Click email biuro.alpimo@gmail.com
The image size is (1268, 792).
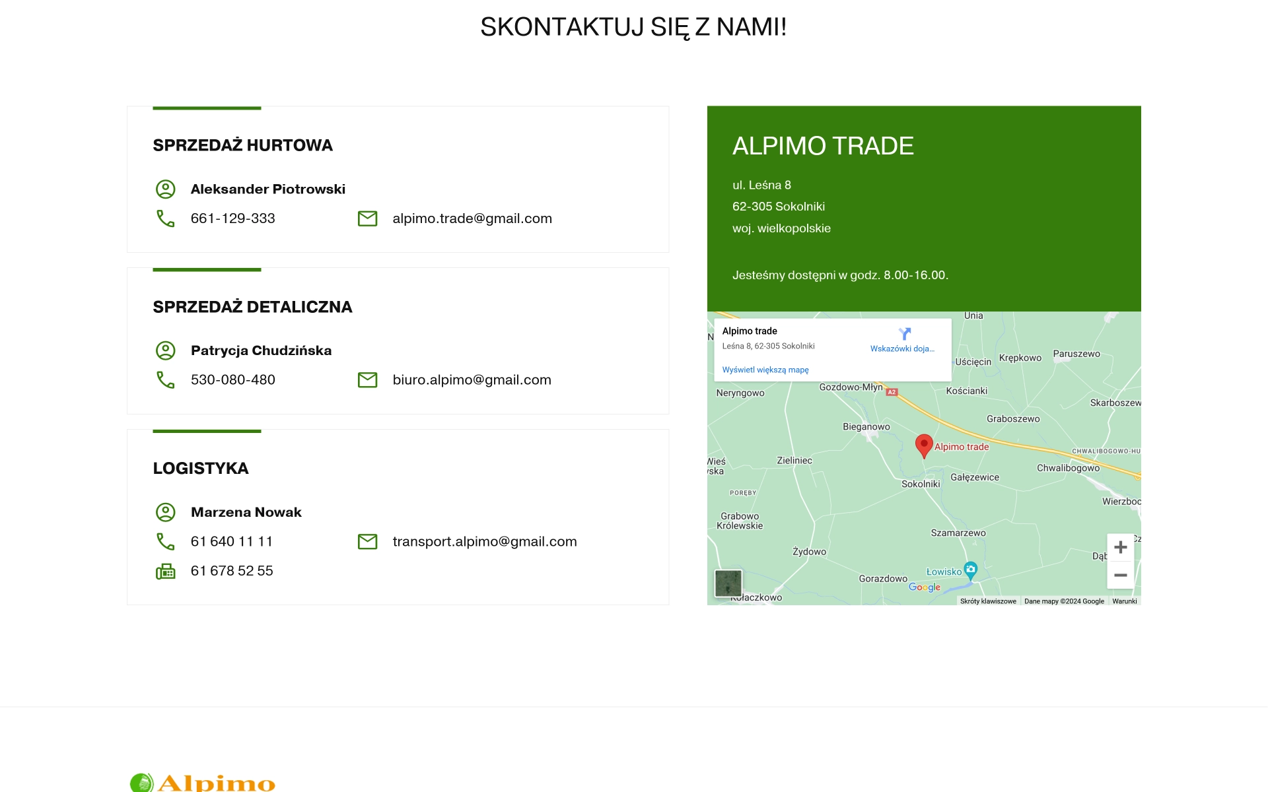pyautogui.click(x=472, y=380)
